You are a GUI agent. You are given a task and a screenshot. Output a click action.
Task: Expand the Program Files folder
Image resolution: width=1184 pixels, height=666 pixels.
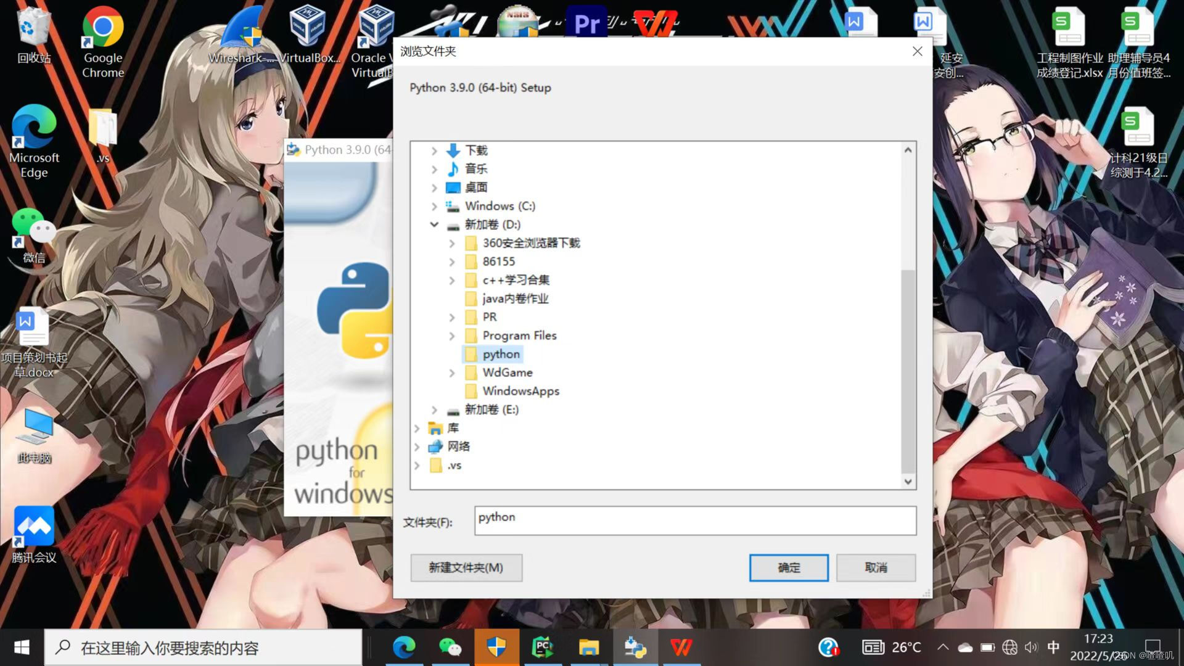[x=452, y=335]
